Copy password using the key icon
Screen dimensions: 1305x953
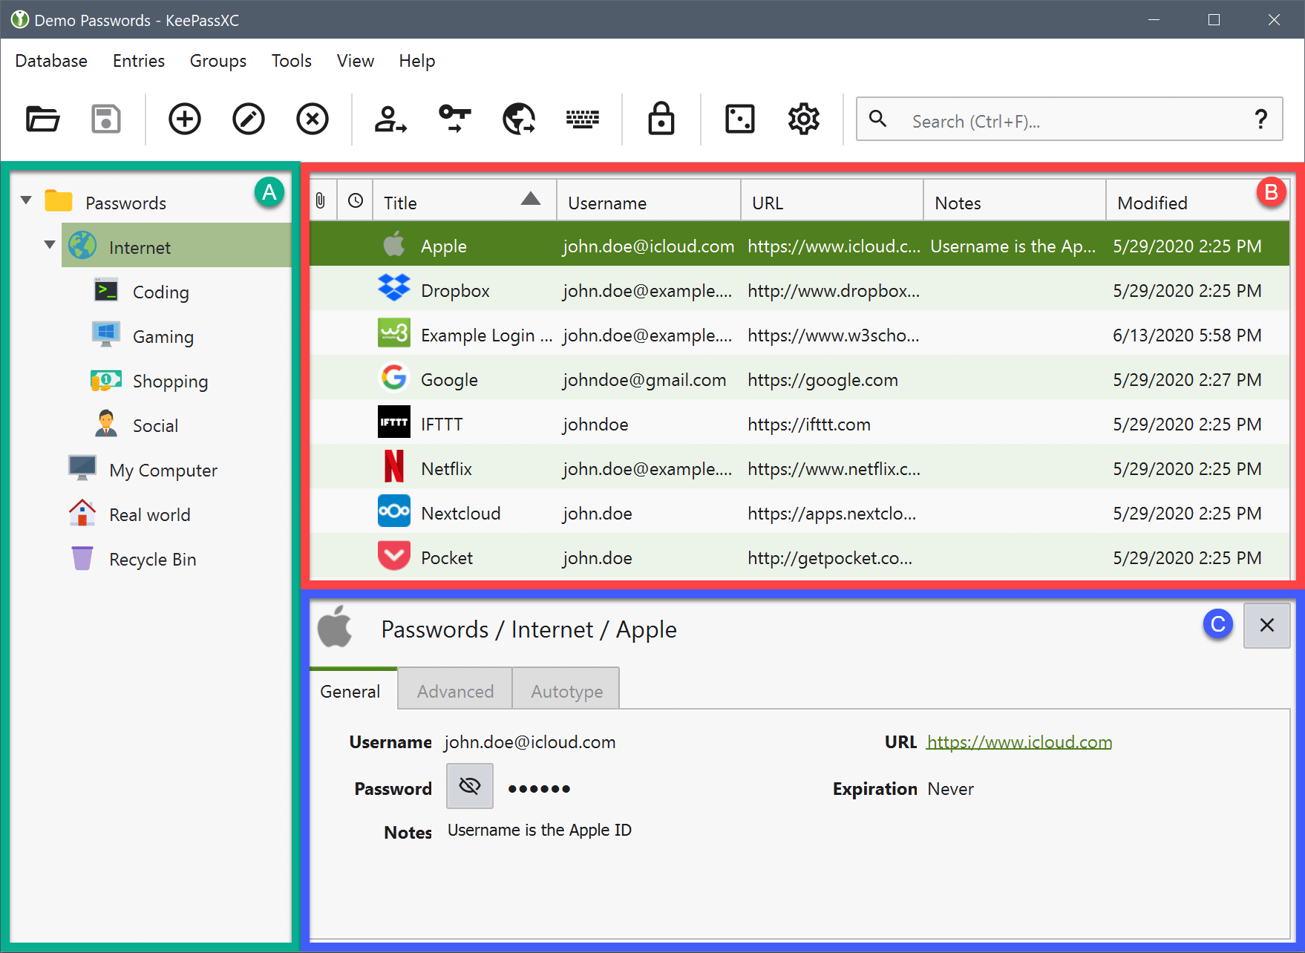pos(454,119)
